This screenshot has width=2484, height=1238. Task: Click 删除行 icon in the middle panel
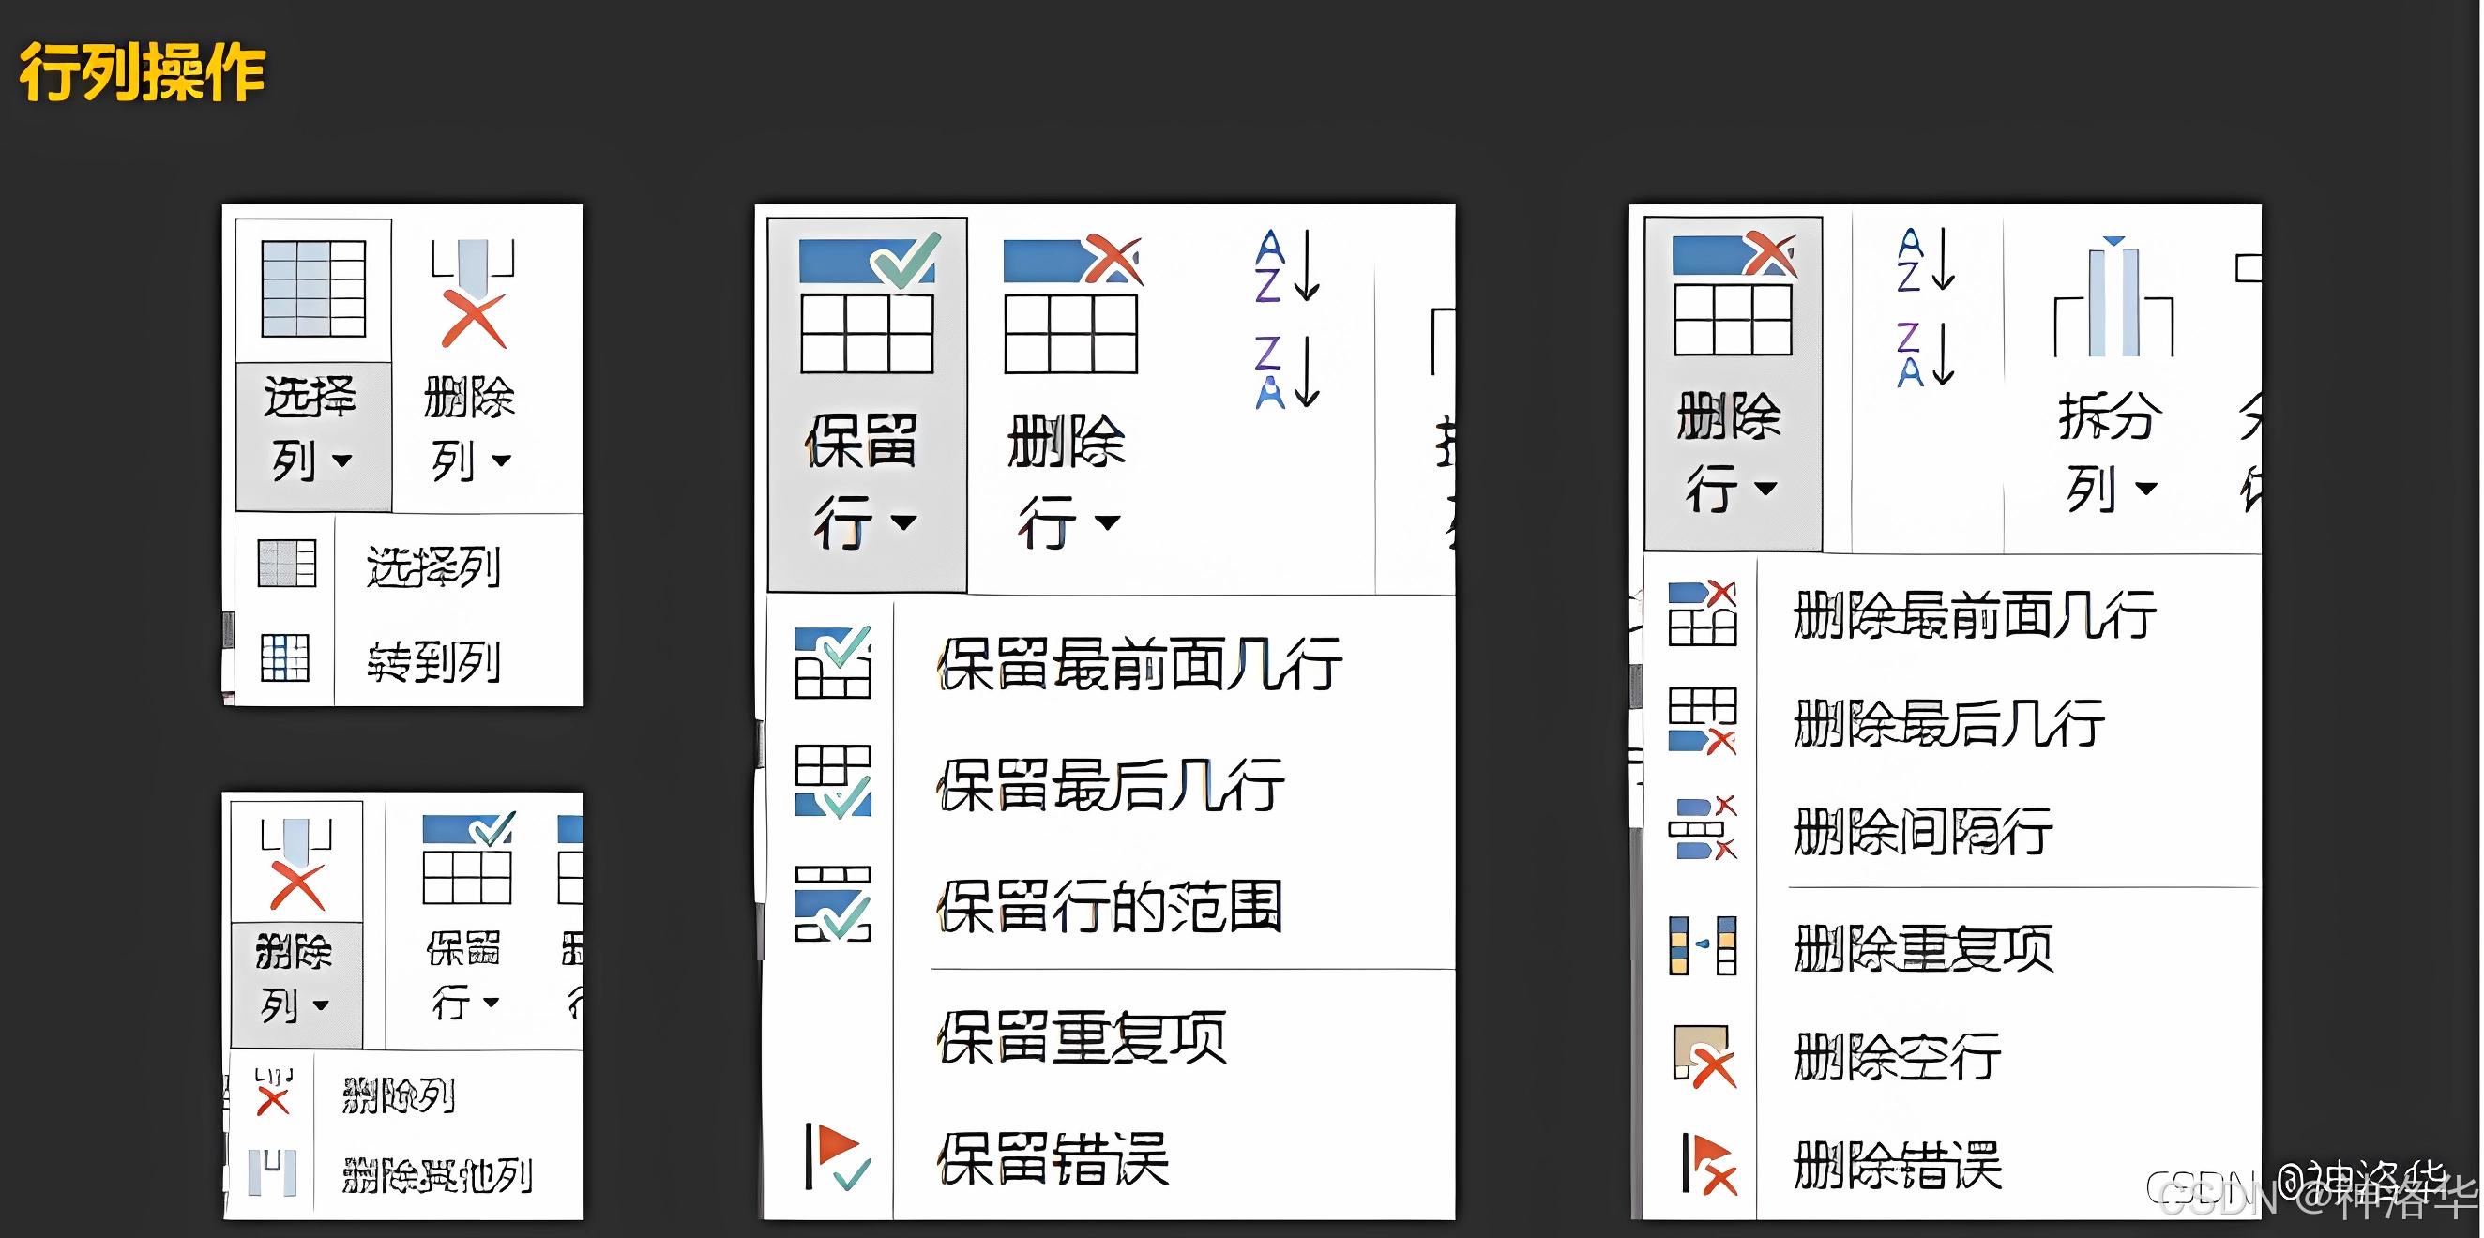1071,304
